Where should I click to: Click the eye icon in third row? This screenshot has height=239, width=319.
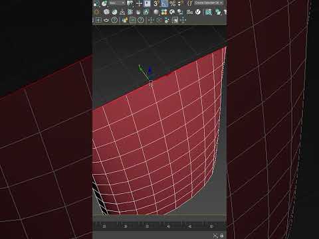pyautogui.click(x=106, y=20)
